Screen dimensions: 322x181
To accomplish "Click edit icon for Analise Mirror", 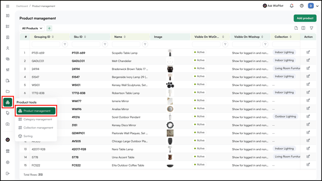I will coord(308,108).
